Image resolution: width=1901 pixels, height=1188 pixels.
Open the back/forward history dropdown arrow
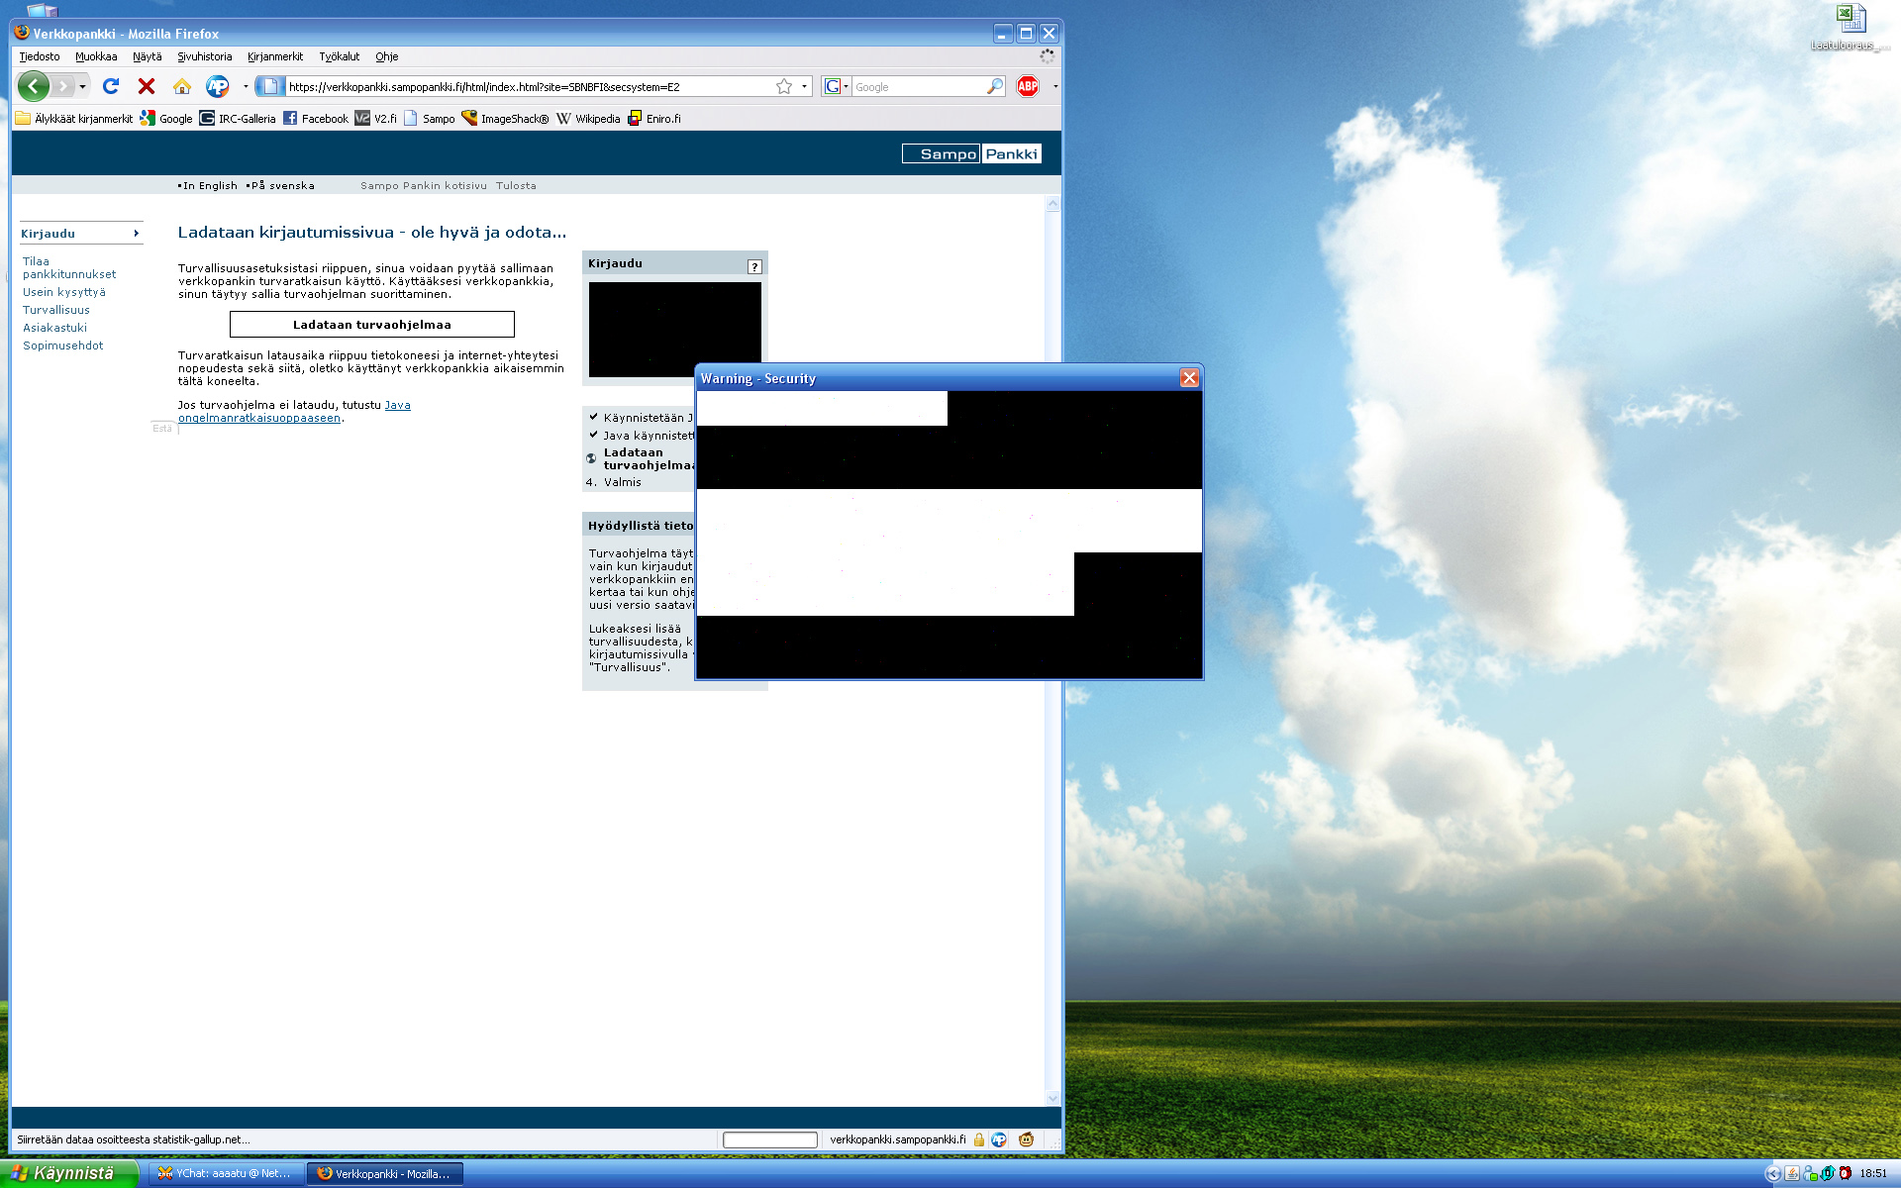(x=82, y=87)
